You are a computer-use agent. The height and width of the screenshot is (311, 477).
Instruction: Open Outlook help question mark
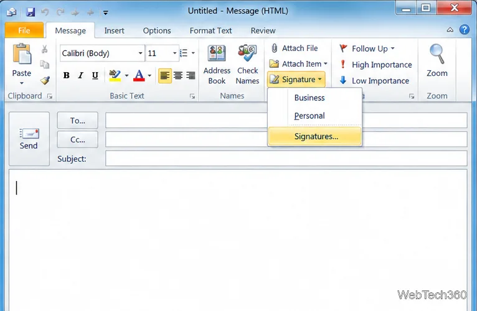[464, 30]
